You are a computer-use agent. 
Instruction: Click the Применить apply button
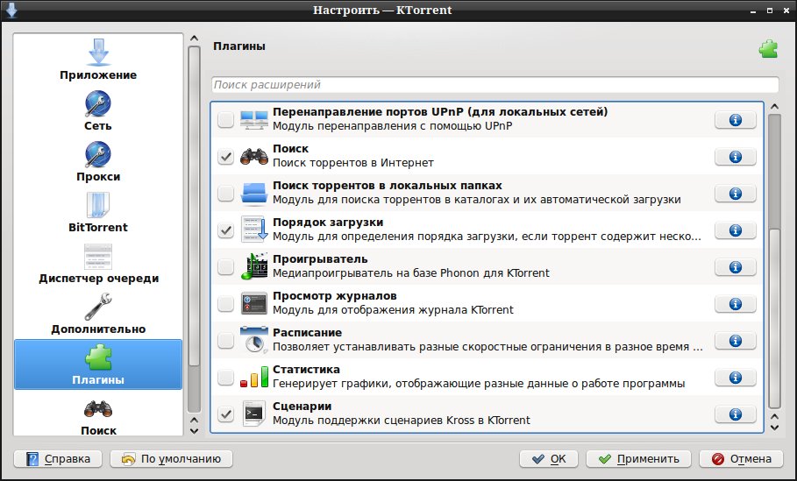coord(638,458)
